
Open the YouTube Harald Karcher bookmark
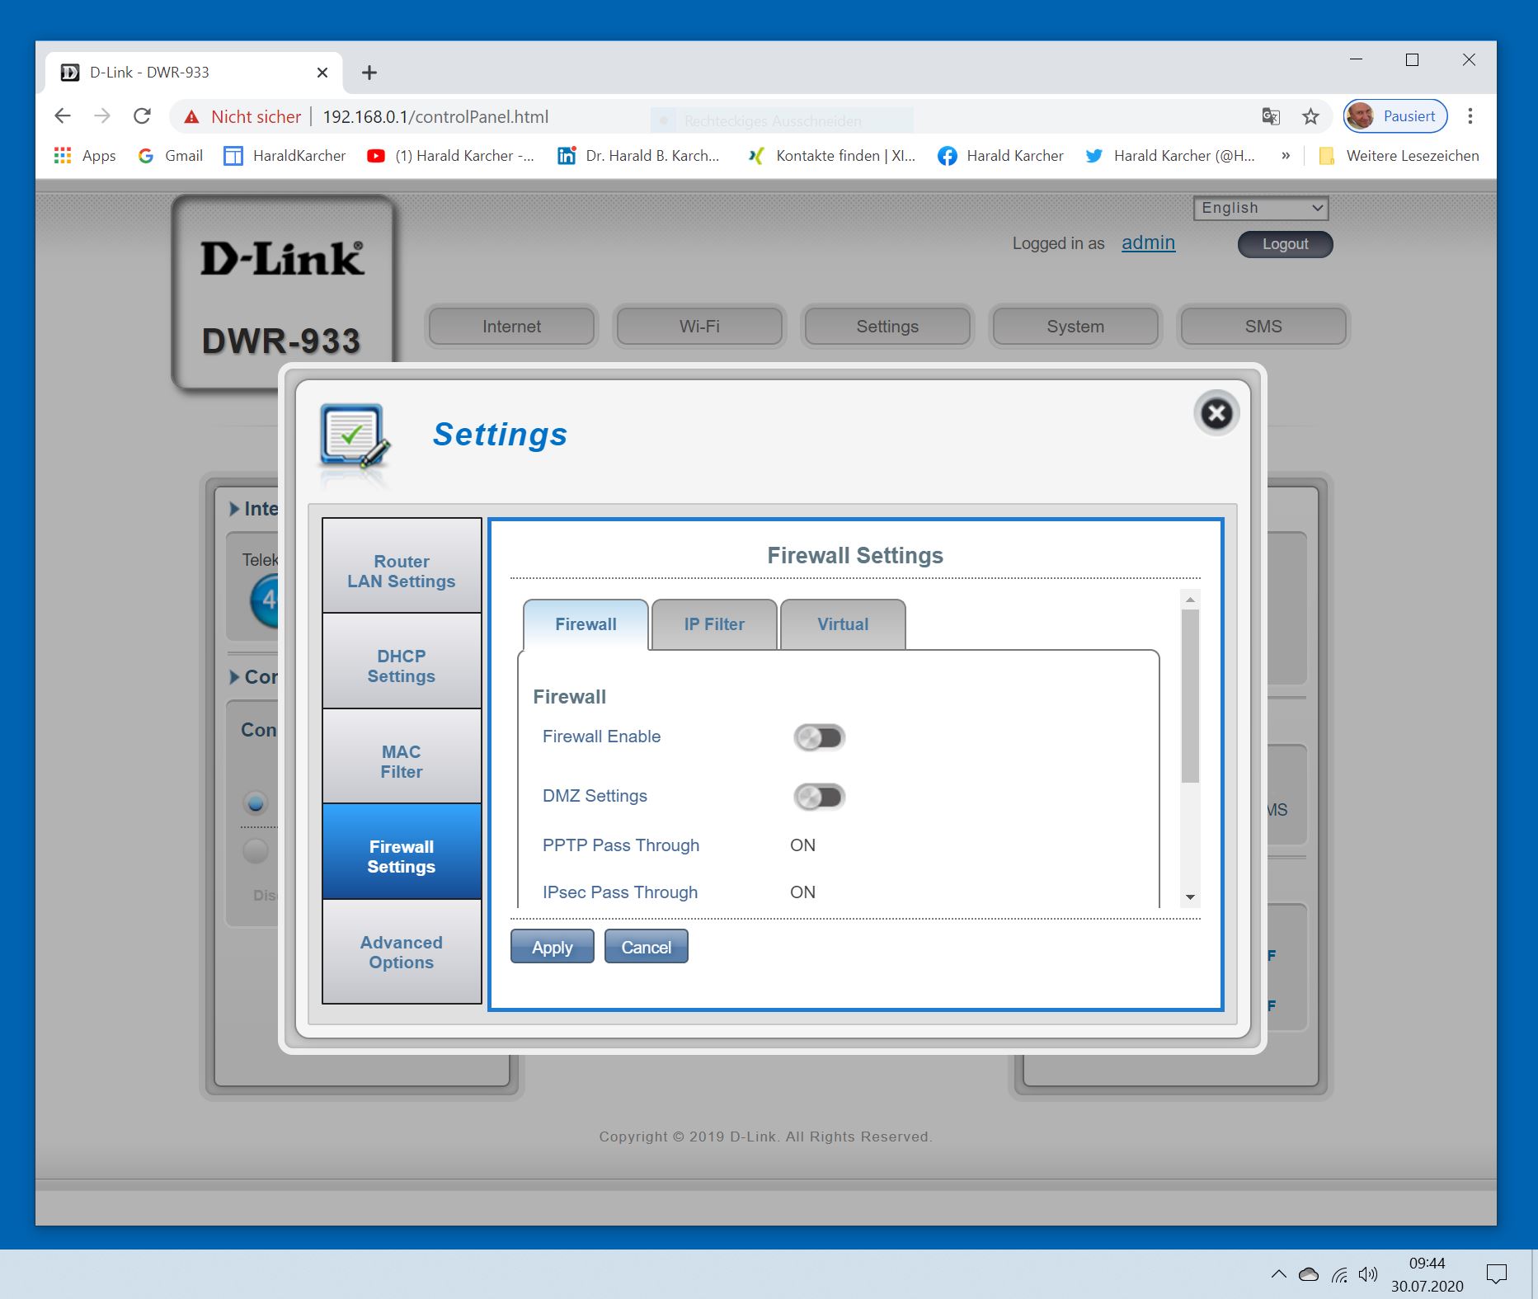[x=451, y=156]
